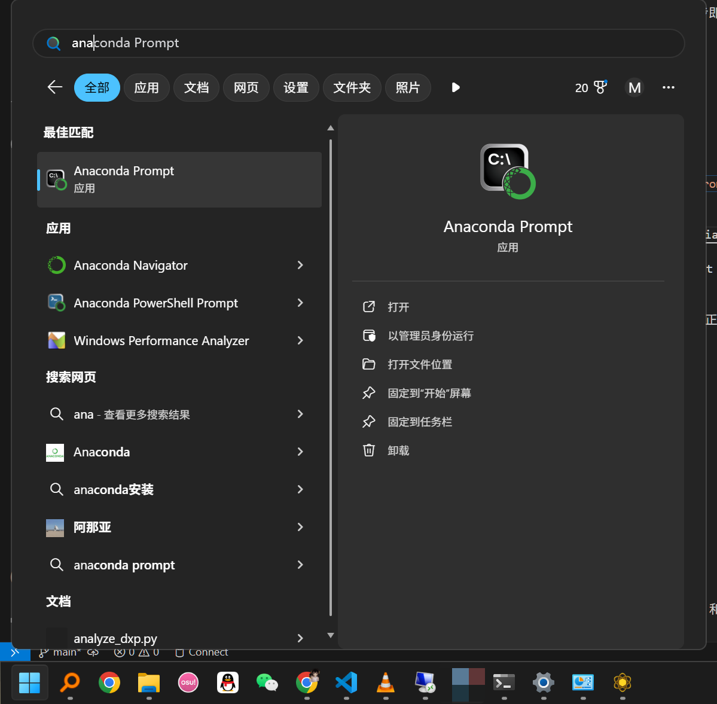Open osu! from the taskbar
The height and width of the screenshot is (704, 717).
click(x=188, y=682)
